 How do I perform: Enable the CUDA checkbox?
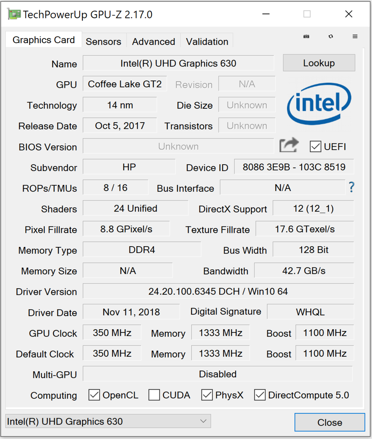pos(154,395)
